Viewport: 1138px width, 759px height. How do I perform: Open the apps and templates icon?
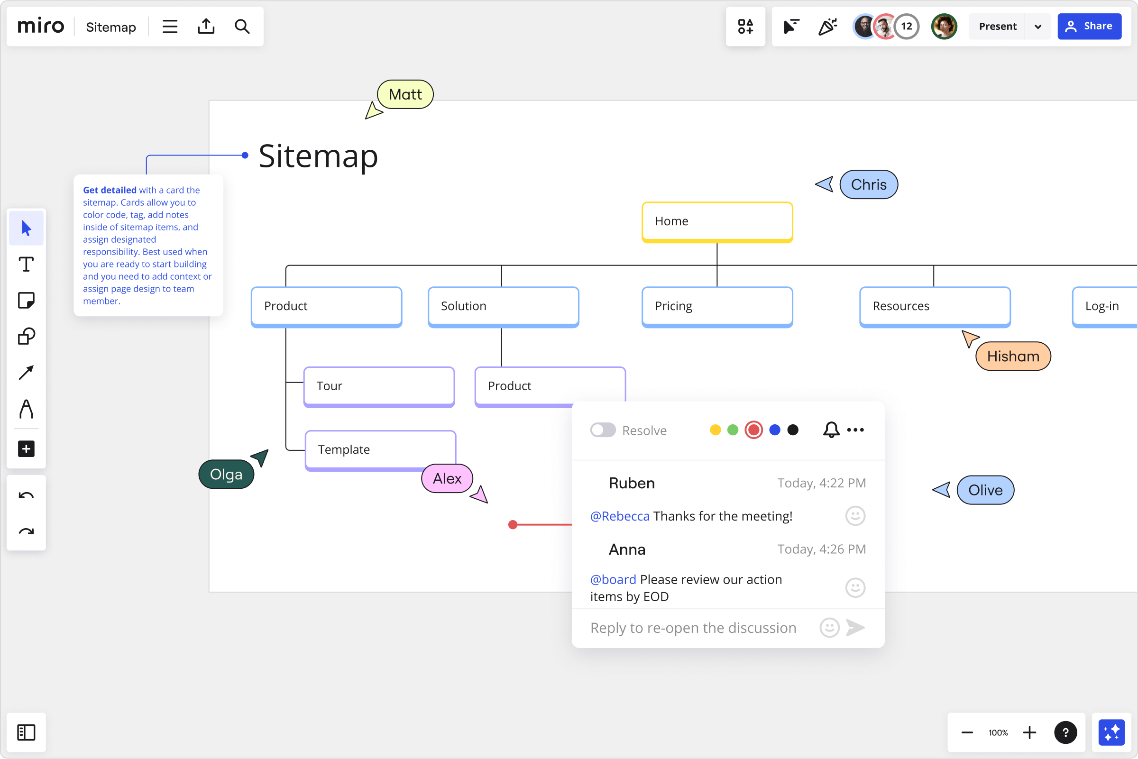tap(745, 26)
